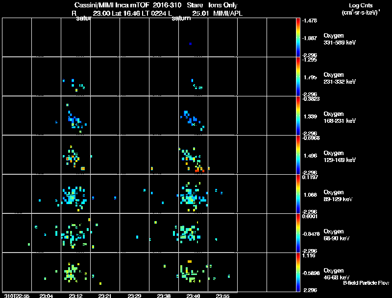
Task: Click the '1.339' color scale value
Action: [x=310, y=116]
